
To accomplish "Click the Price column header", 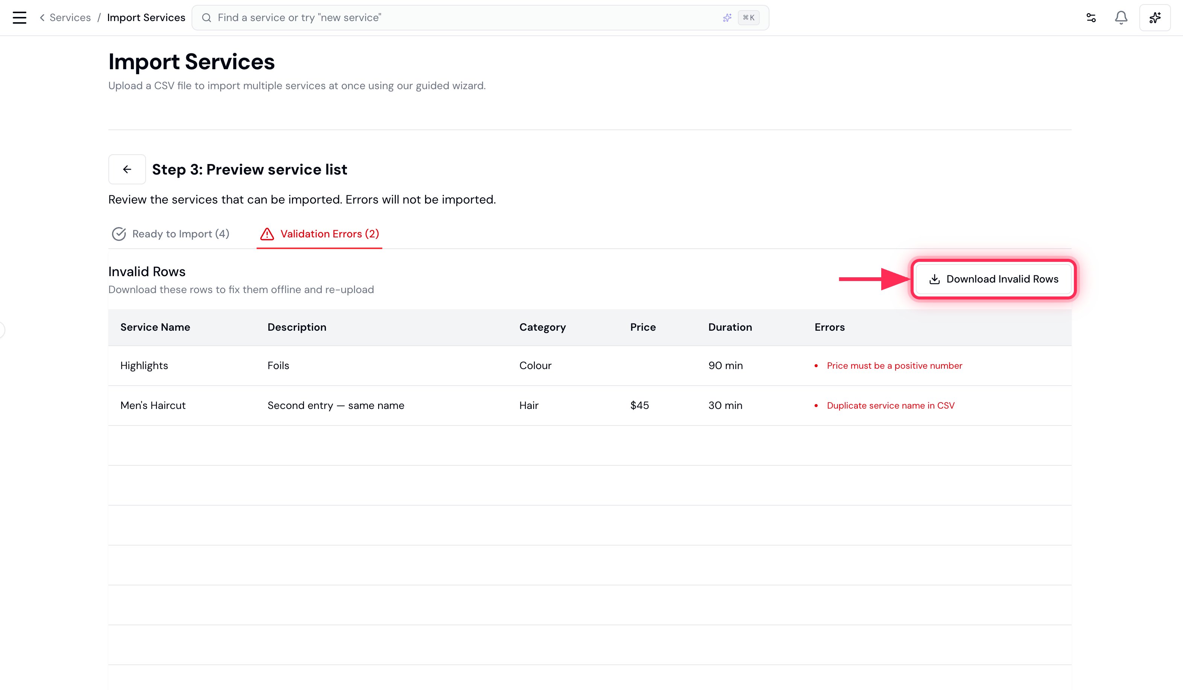I will [643, 327].
